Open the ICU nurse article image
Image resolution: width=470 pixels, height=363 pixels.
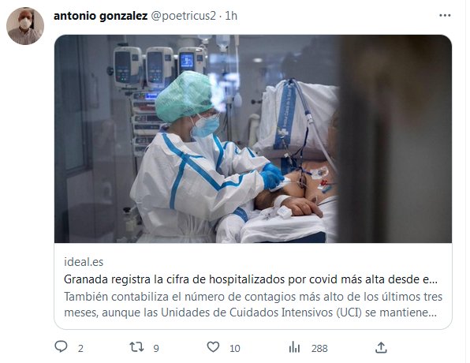[253, 139]
